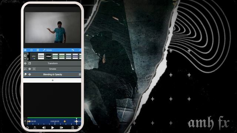Open the hamburger menu in the blue toolbar

click(x=38, y=50)
